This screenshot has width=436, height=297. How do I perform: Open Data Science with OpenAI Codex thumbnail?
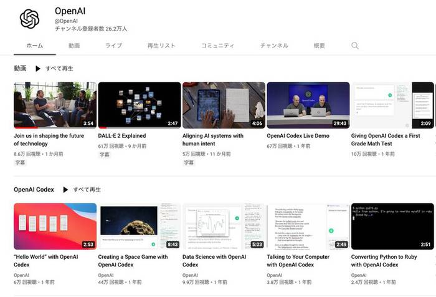[x=224, y=226]
